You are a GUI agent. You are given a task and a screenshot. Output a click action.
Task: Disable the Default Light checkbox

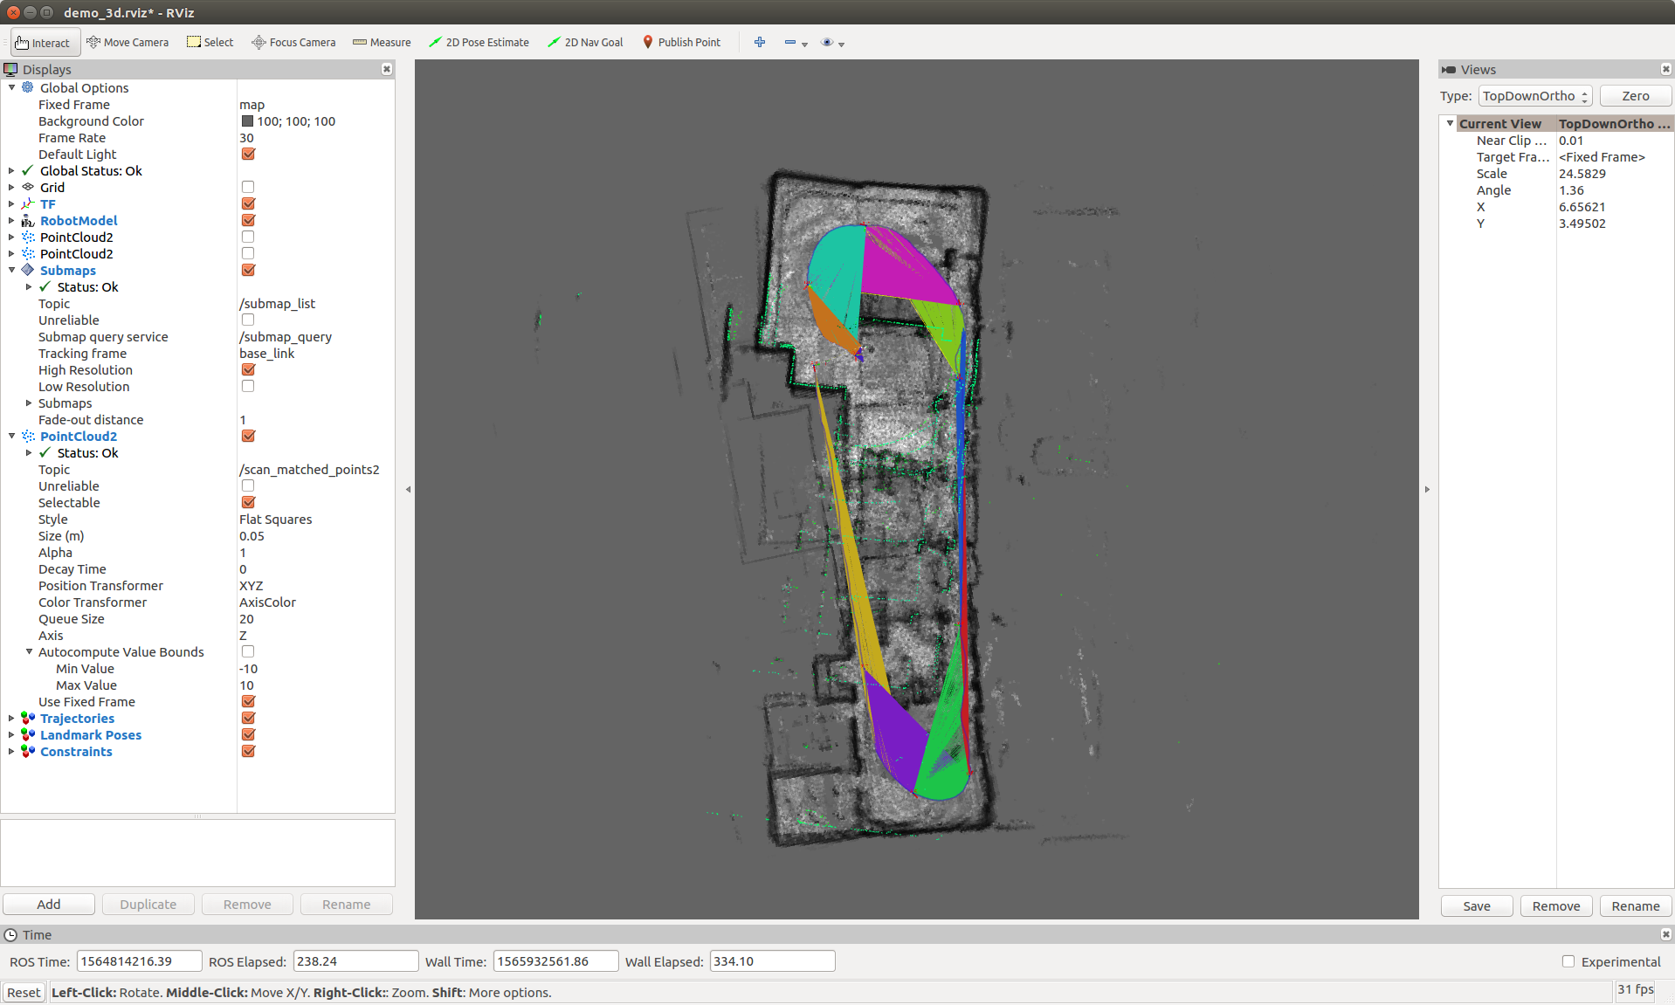[x=248, y=154]
